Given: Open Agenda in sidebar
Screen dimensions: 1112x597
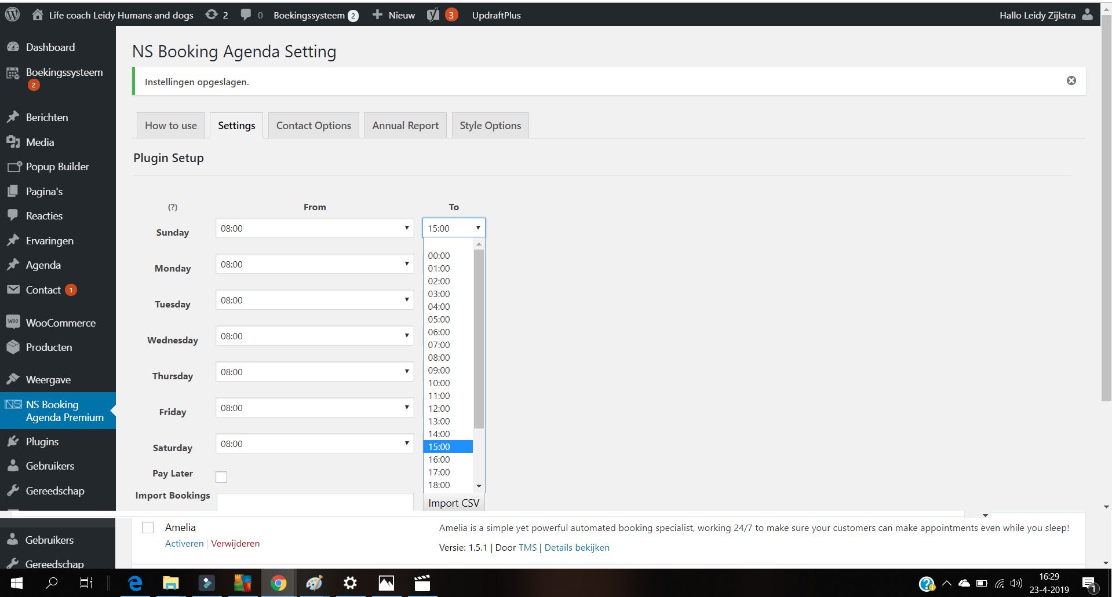Looking at the screenshot, I should pos(43,265).
